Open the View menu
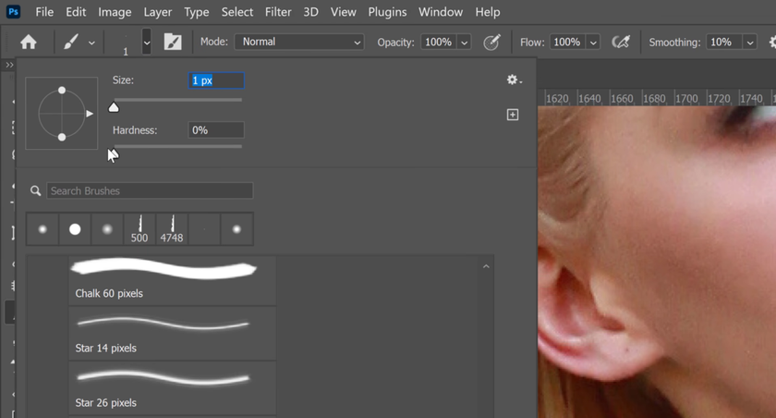This screenshot has width=776, height=418. click(x=343, y=12)
